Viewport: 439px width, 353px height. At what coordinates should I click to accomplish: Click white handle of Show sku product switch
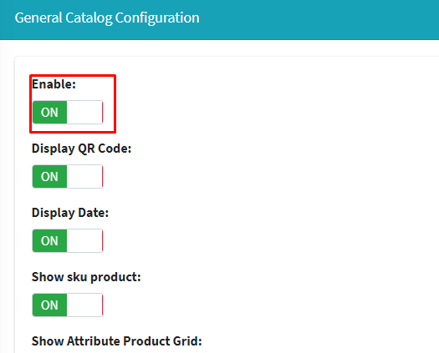pyautogui.click(x=84, y=305)
